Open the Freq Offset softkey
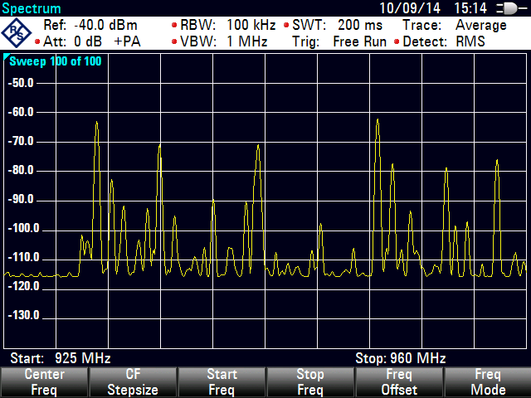Screen dimensions: 531x398 pos(399,382)
